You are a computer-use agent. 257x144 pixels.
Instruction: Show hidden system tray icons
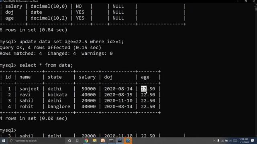pos(214,141)
